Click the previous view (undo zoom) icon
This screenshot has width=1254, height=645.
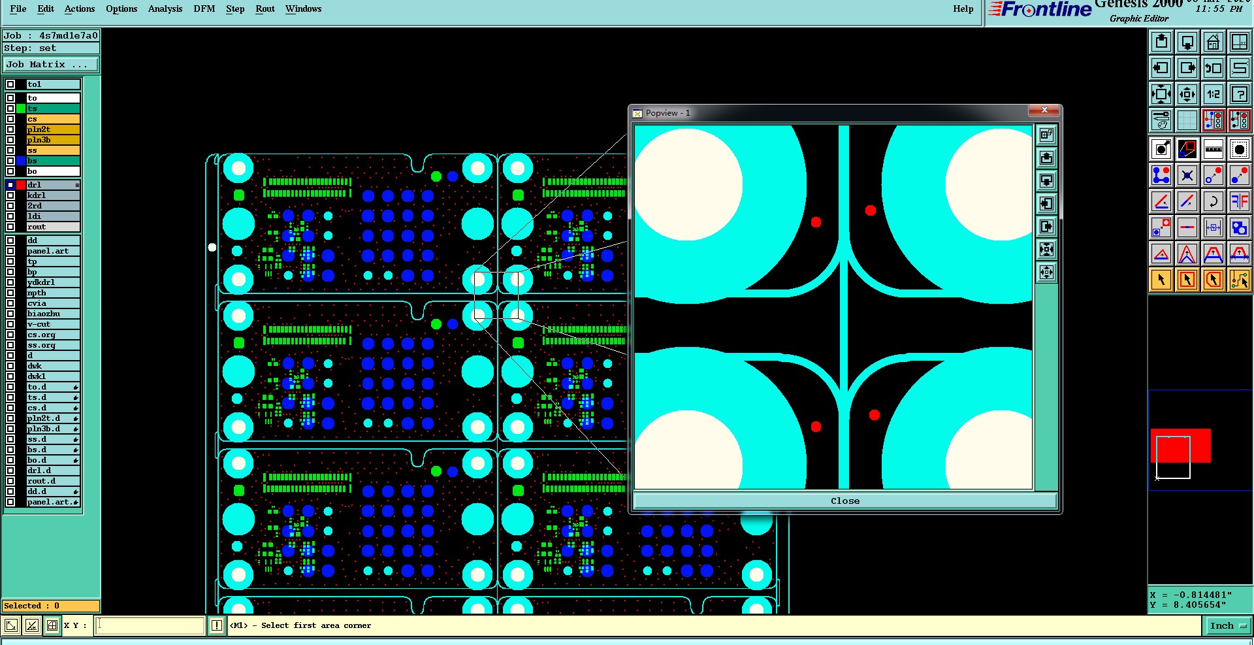click(x=1214, y=68)
